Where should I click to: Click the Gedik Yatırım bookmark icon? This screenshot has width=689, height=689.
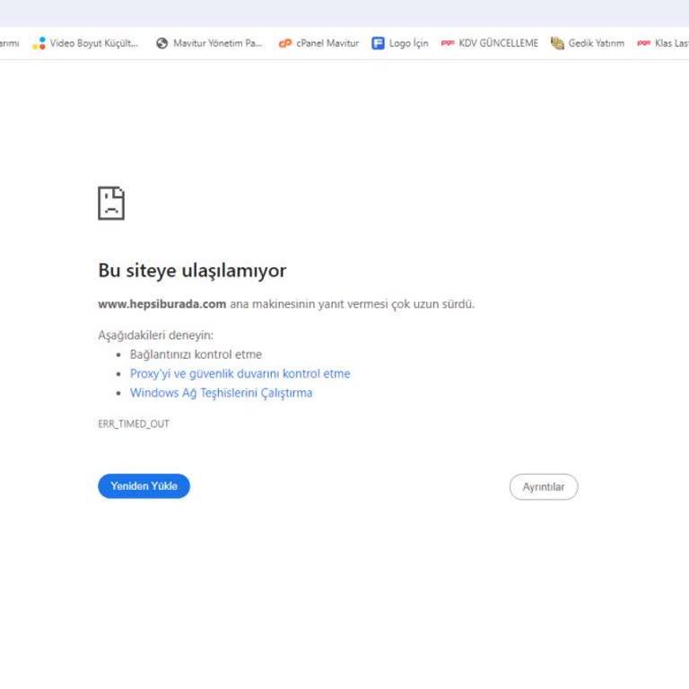(557, 43)
